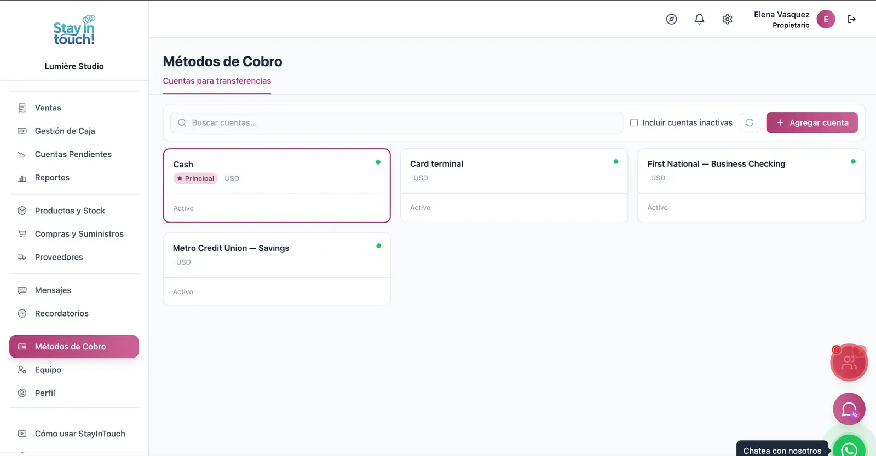Enable Incluir cuentas inactivas checkbox
Image resolution: width=876 pixels, height=456 pixels.
click(634, 122)
